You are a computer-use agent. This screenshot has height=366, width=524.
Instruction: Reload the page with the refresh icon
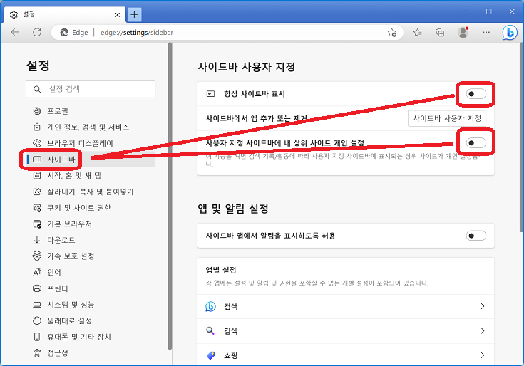pos(37,32)
